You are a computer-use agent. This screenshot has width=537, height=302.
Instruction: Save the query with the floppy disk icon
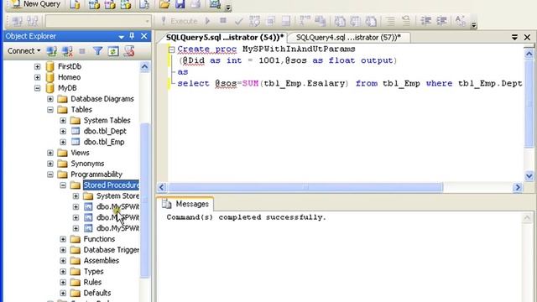[180, 4]
